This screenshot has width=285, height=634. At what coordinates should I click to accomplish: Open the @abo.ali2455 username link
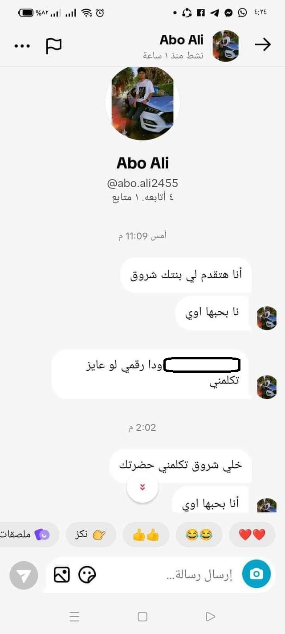click(142, 183)
